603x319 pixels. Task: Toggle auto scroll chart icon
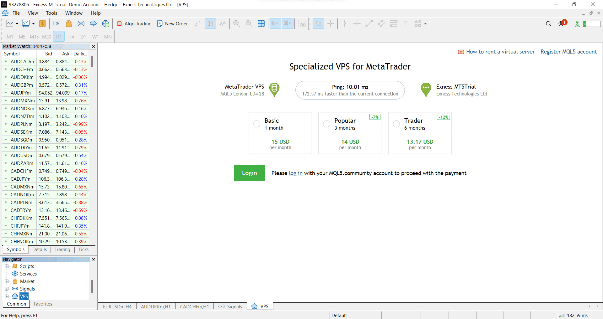pyautogui.click(x=275, y=23)
